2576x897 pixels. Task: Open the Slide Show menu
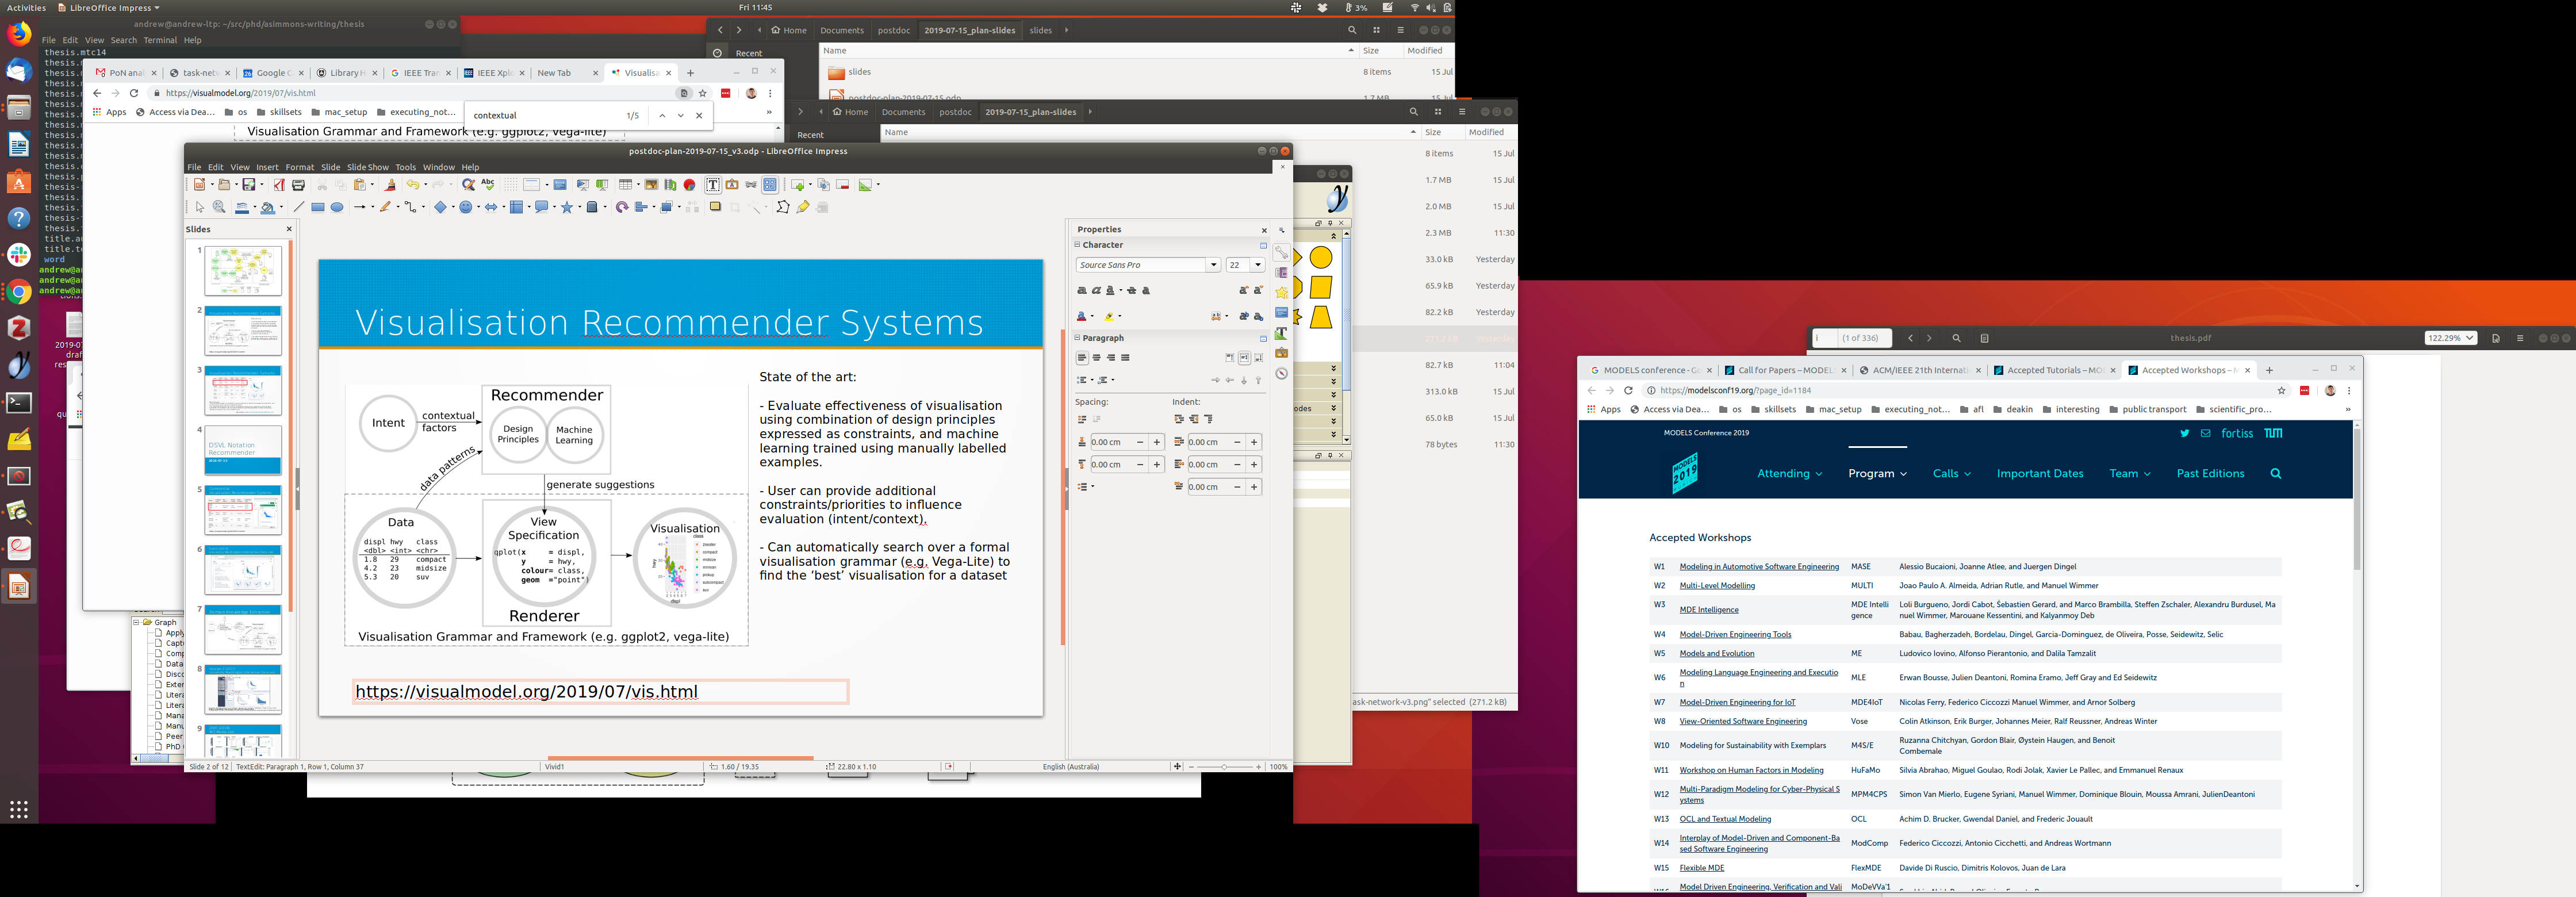coord(367,167)
